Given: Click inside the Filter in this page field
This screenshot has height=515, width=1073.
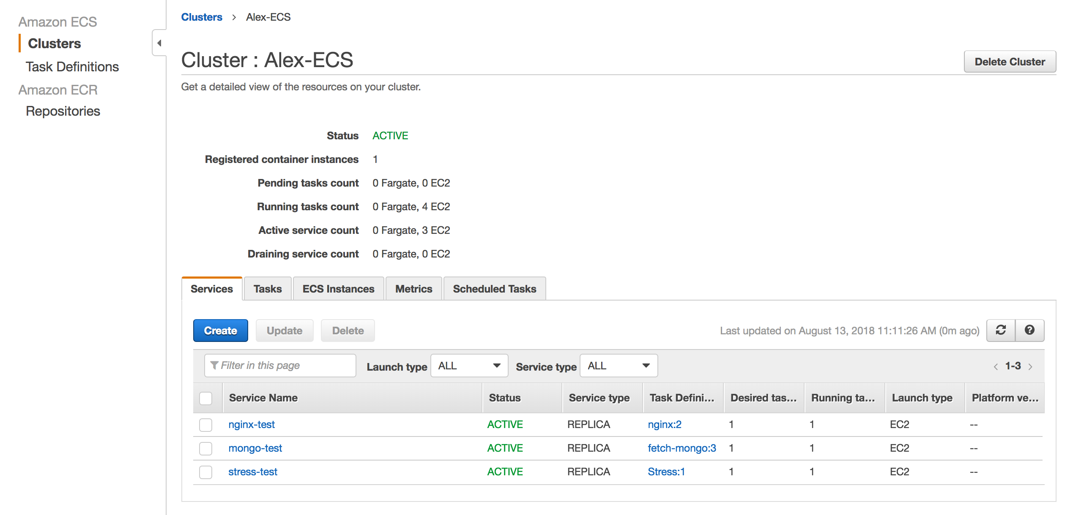Looking at the screenshot, I should pyautogui.click(x=287, y=365).
